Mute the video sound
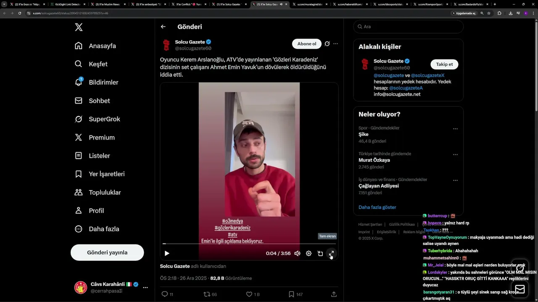The width and height of the screenshot is (538, 302). tap(297, 253)
